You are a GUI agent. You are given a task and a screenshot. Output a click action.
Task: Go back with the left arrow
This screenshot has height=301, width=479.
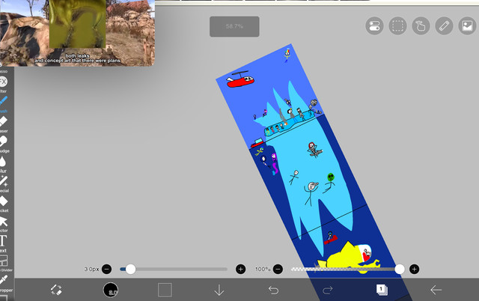(436, 290)
